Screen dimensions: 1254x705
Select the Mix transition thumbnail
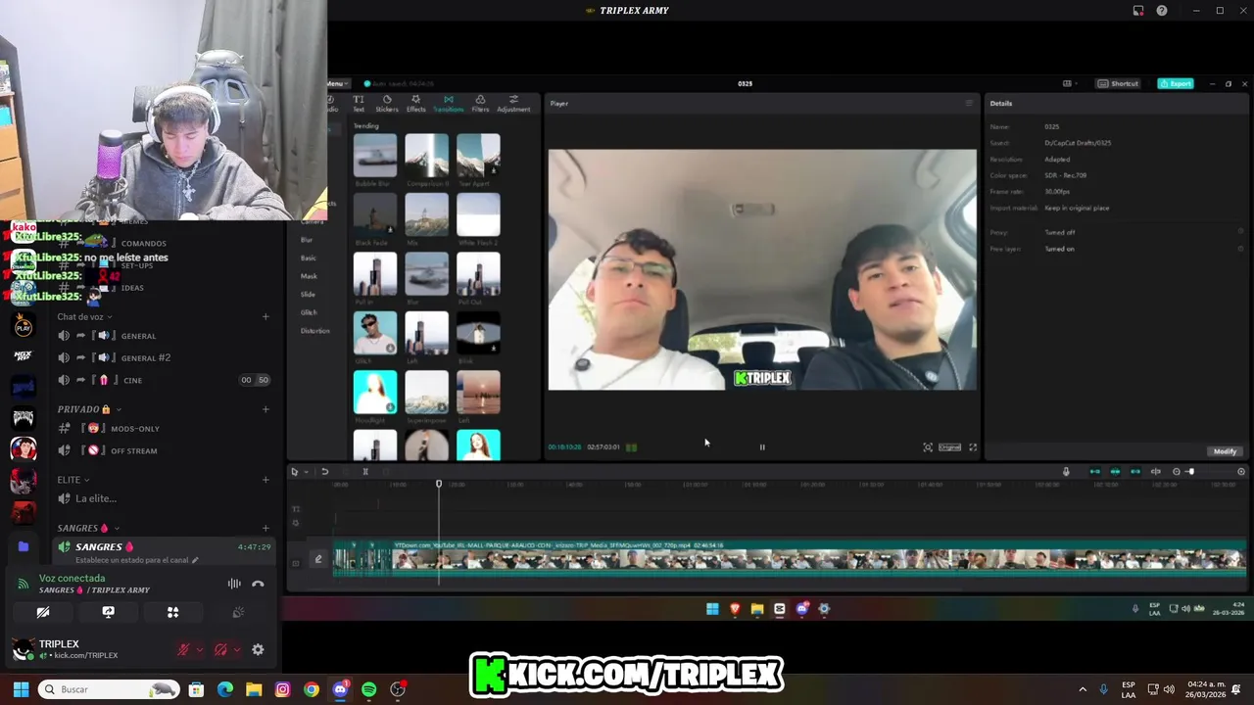pos(426,214)
